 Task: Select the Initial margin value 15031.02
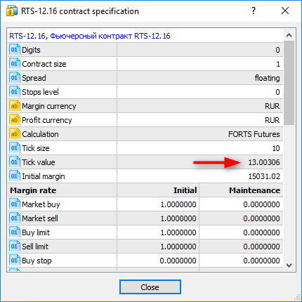264,176
